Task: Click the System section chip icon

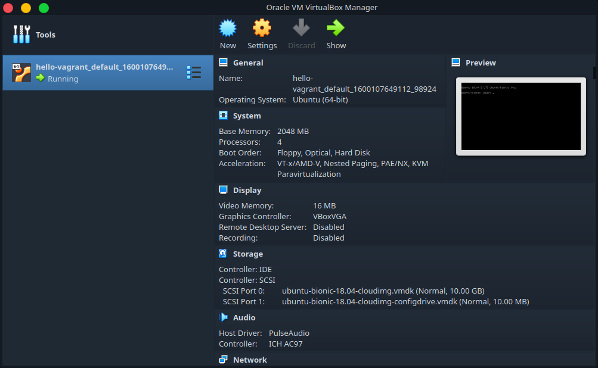Action: pyautogui.click(x=224, y=116)
